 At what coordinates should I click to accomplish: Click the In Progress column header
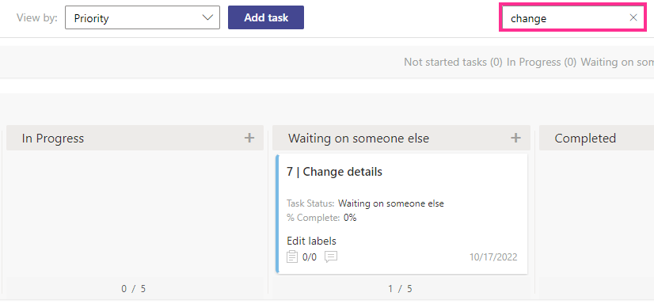click(x=135, y=138)
